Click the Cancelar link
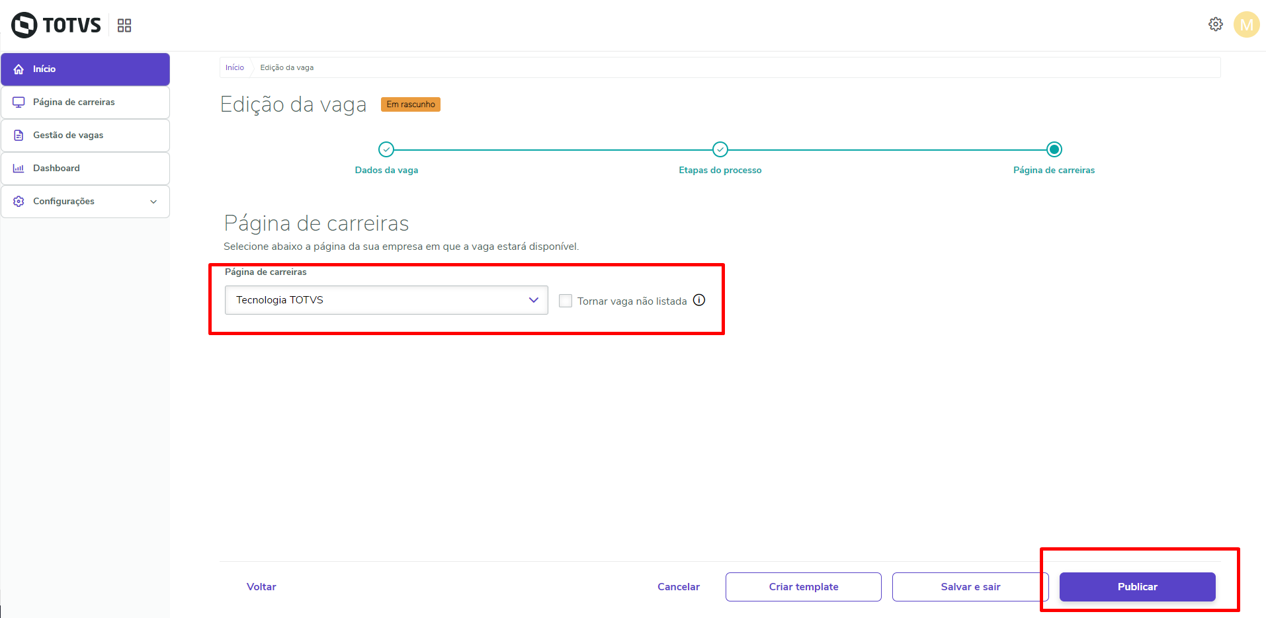 pyautogui.click(x=679, y=587)
